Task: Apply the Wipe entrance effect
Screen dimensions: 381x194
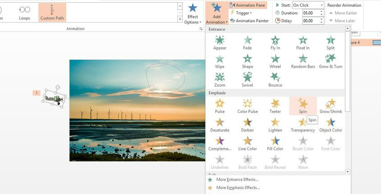Action: (x=220, y=61)
